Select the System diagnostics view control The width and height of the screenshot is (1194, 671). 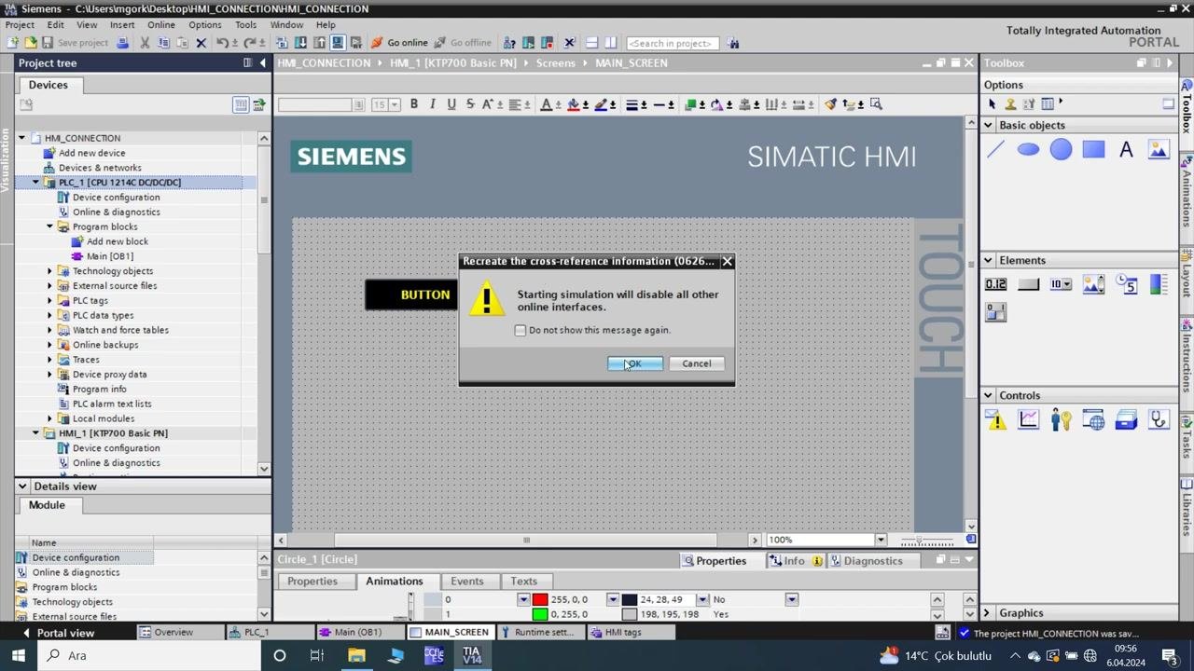(1158, 420)
